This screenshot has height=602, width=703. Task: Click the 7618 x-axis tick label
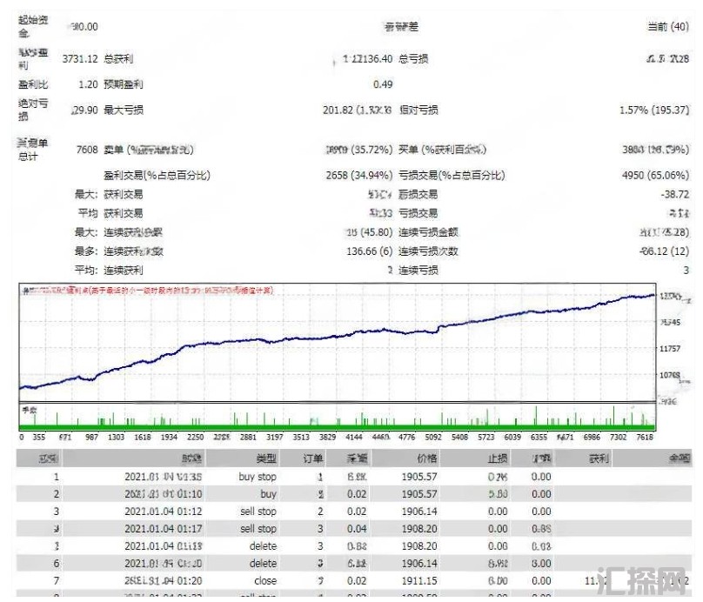pos(645,437)
